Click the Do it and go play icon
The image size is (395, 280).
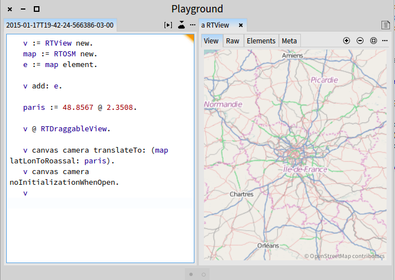point(168,25)
